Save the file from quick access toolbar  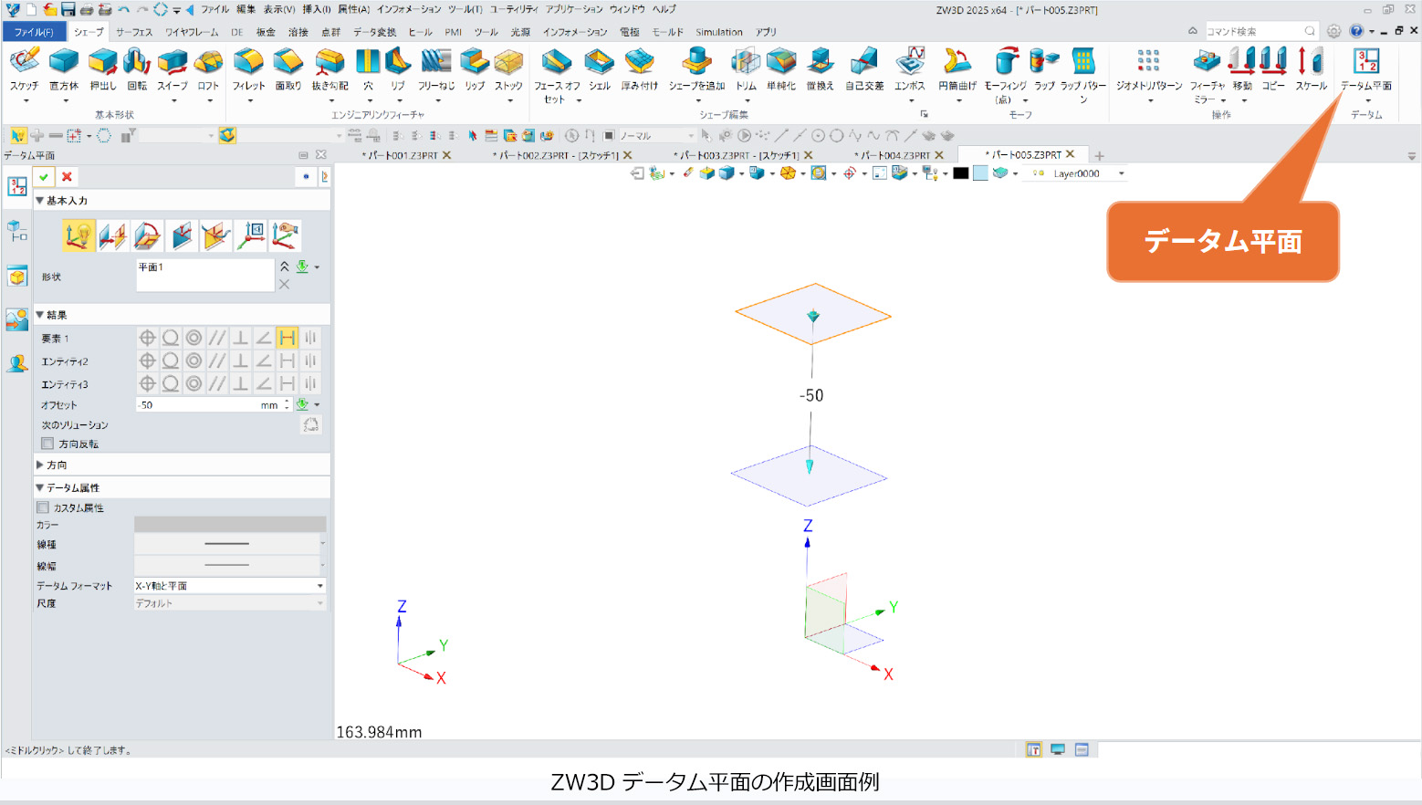pos(68,10)
